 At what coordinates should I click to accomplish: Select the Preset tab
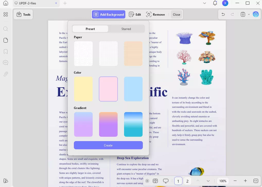(x=90, y=29)
